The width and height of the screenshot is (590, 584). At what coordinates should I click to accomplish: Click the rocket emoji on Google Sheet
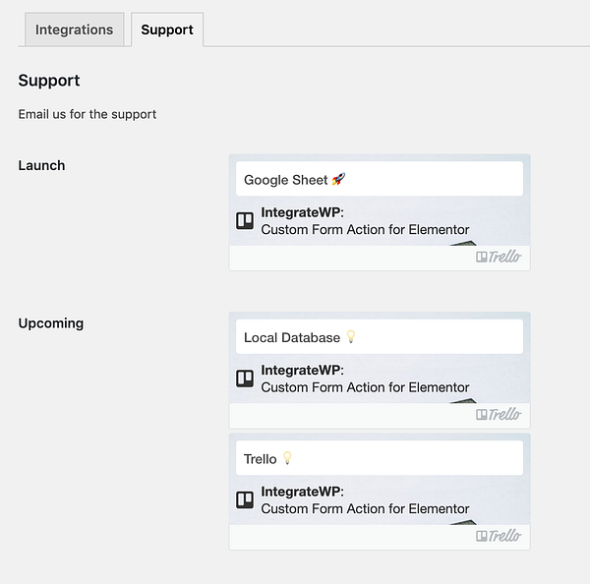338,180
